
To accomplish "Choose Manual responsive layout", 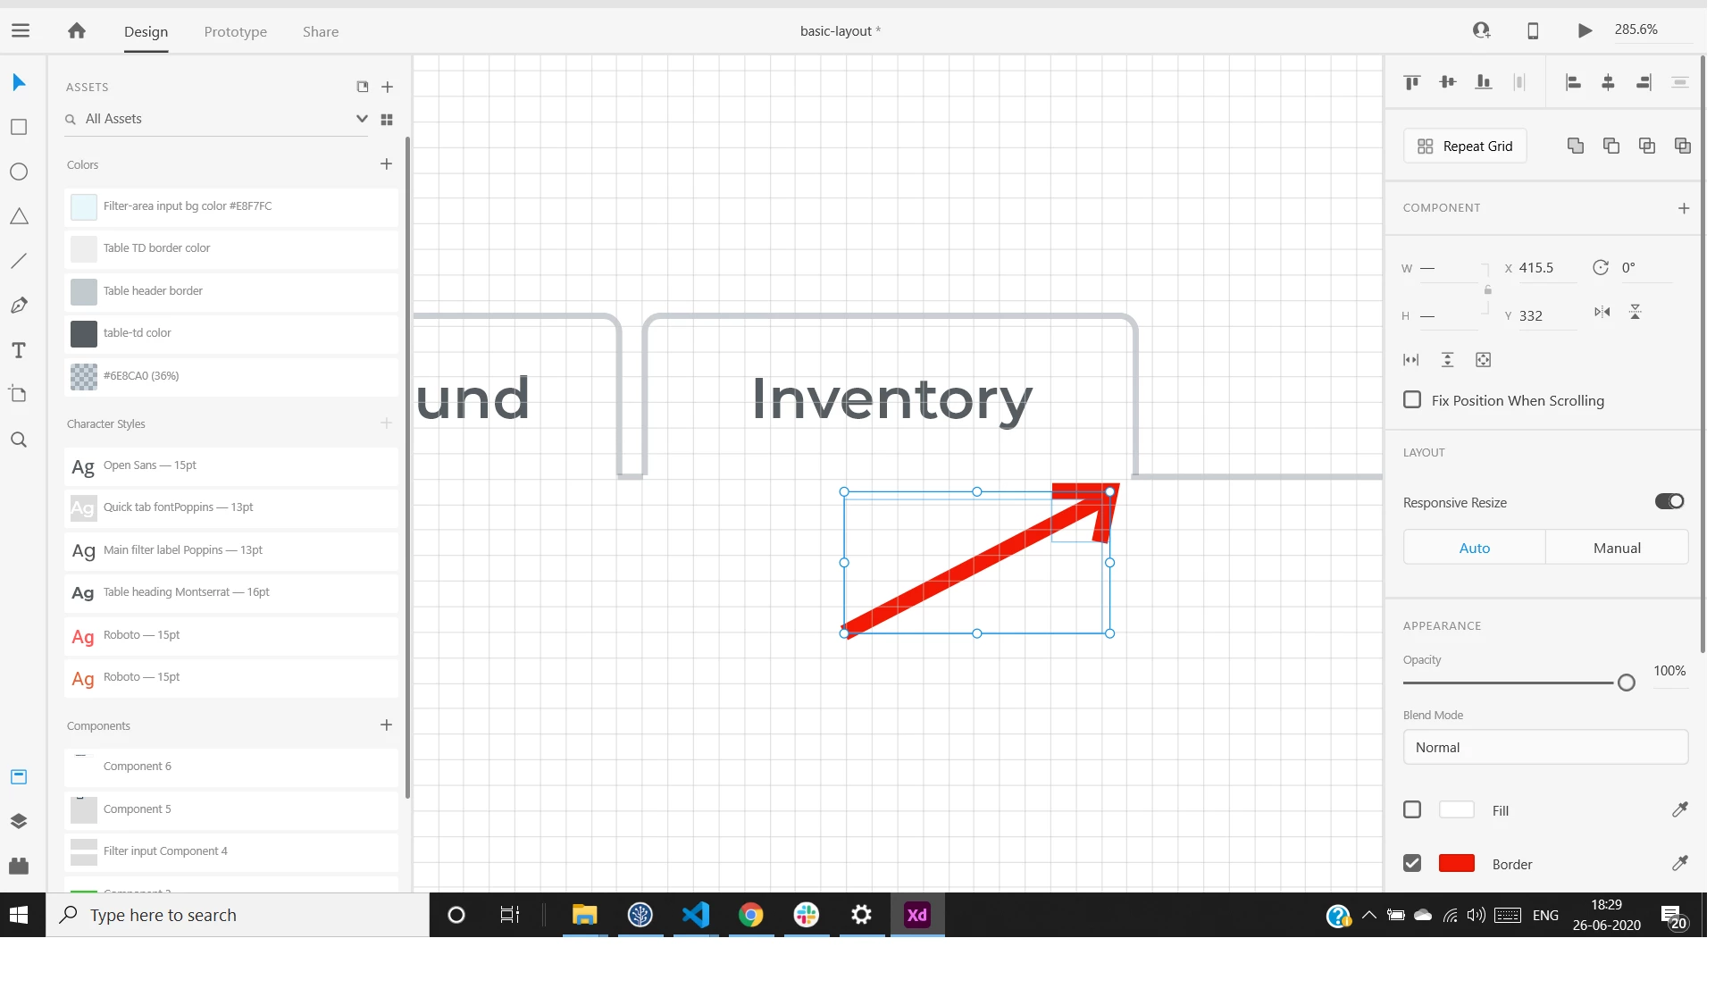I will (x=1616, y=548).
